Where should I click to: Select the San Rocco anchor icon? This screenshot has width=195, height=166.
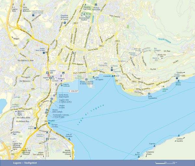pyautogui.click(x=139, y=157)
